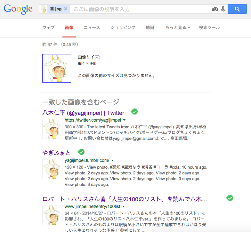
Task: Select the 画像 tab
Action: coord(69,28)
